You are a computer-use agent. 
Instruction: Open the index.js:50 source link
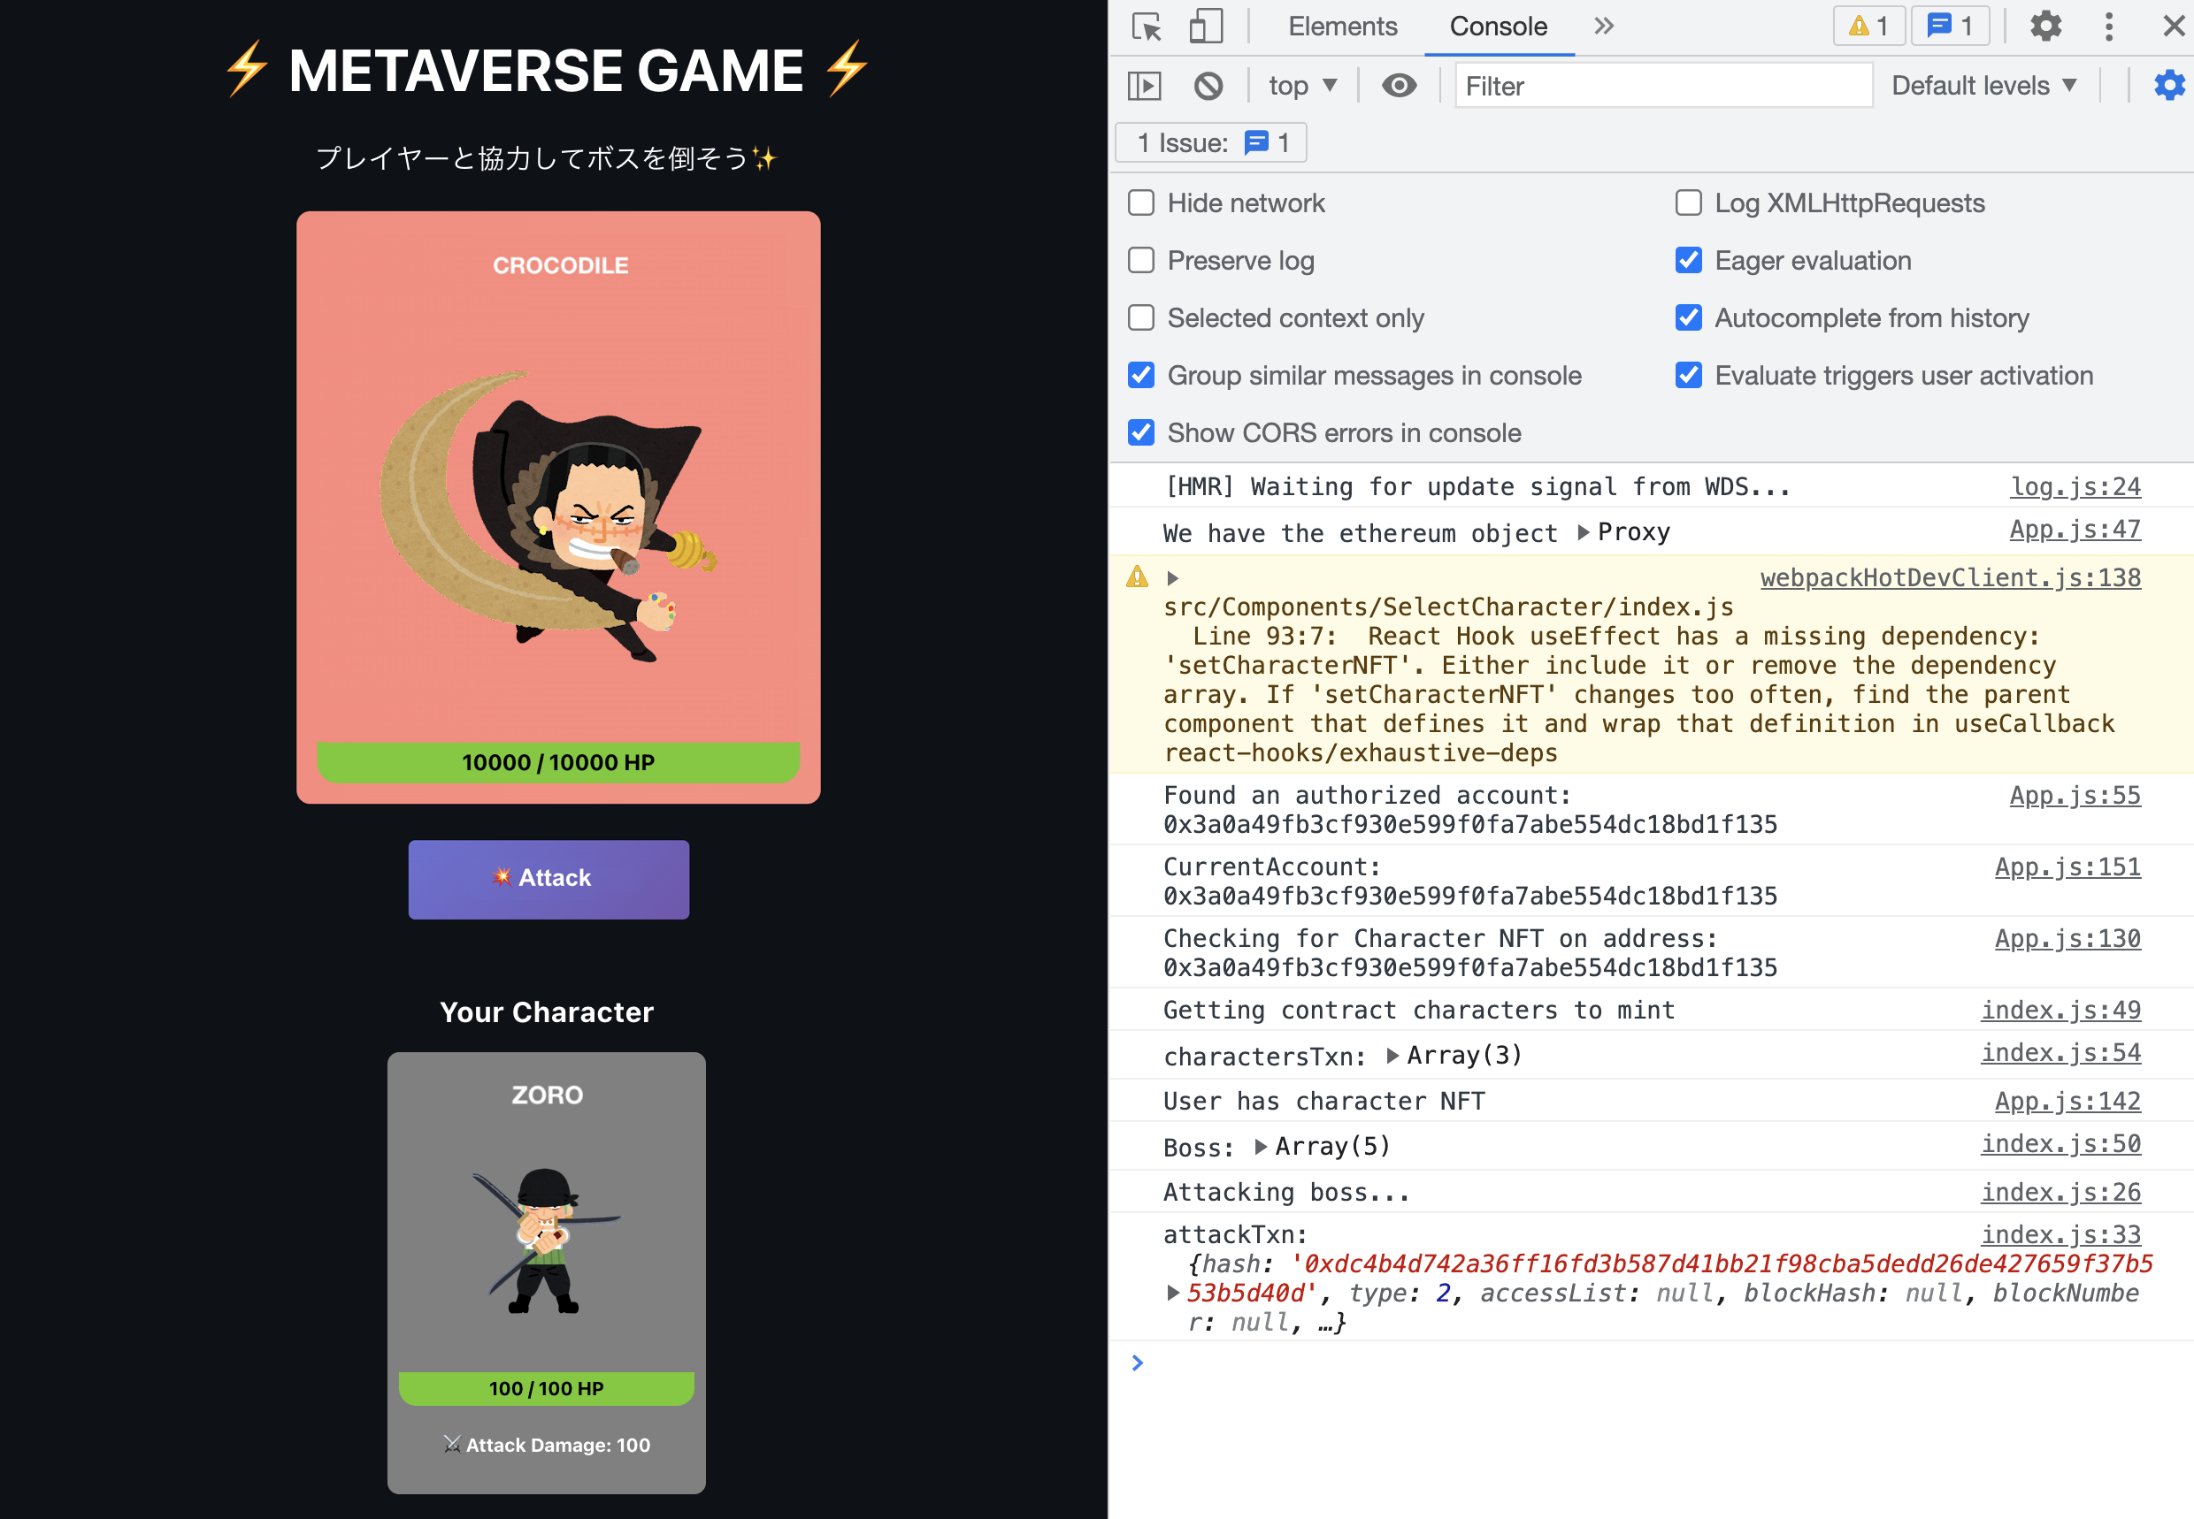pos(2060,1144)
